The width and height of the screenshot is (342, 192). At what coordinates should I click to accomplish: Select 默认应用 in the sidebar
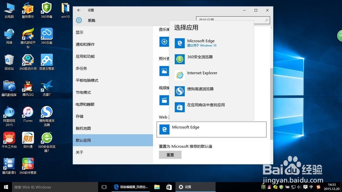113,140
